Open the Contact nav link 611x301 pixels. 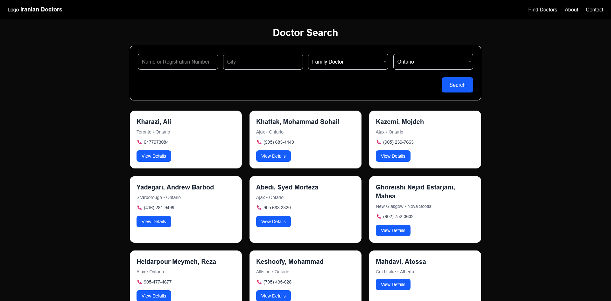point(594,10)
